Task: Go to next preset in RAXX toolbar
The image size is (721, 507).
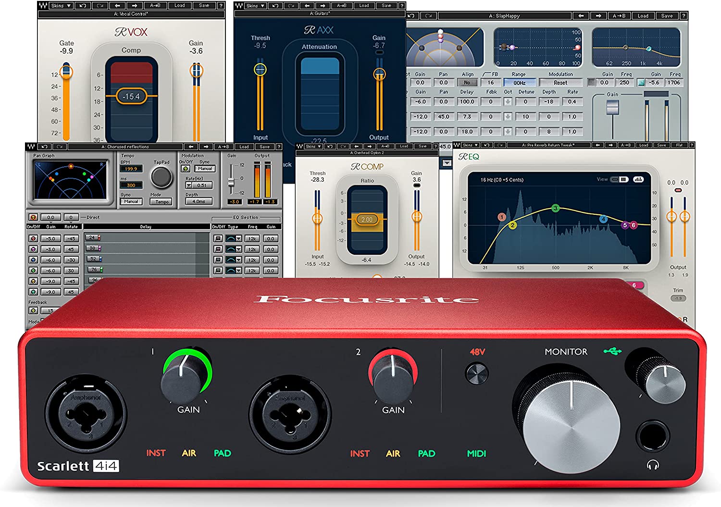Action: [x=323, y=6]
